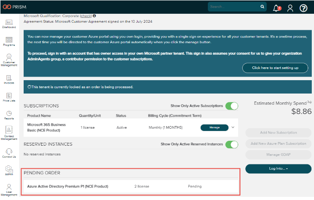Click here to start setting up button
The width and height of the screenshot is (314, 200).
pos(275,68)
